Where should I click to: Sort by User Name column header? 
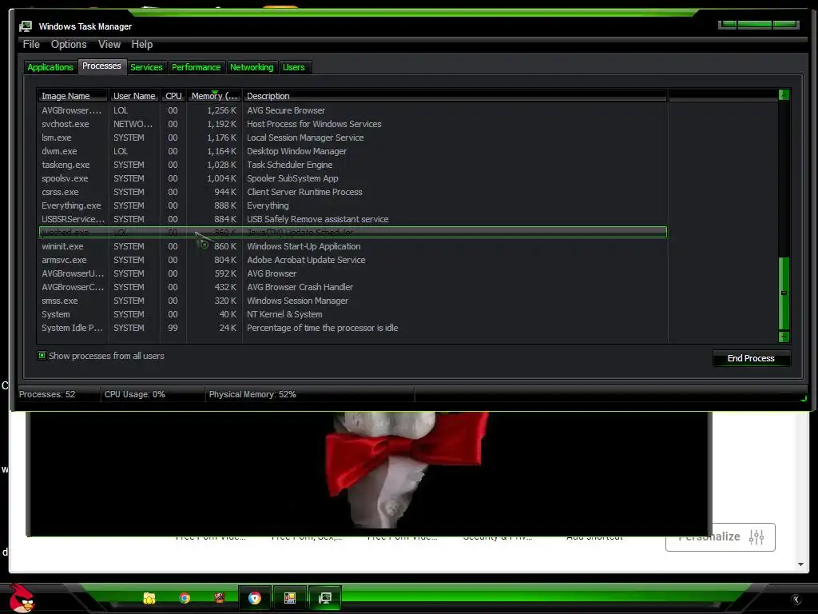(x=134, y=96)
